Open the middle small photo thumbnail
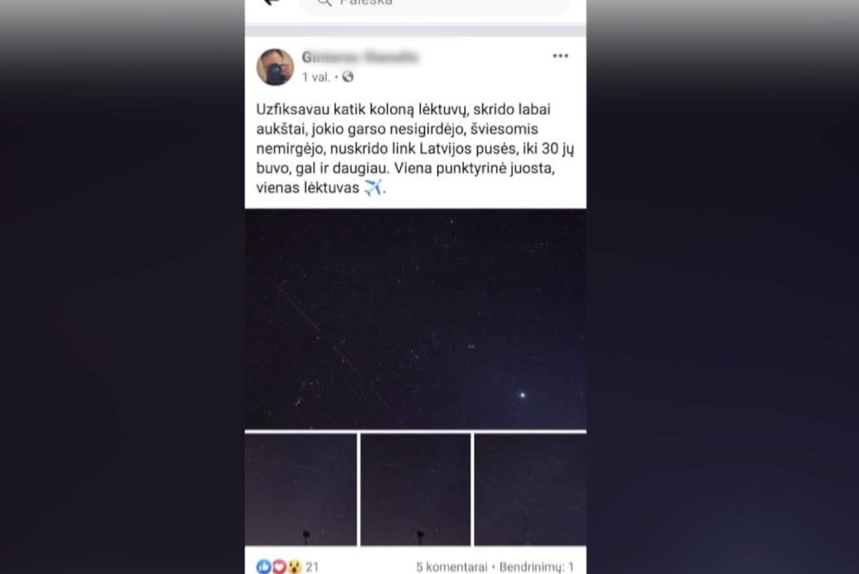This screenshot has height=574, width=859. pyautogui.click(x=416, y=489)
